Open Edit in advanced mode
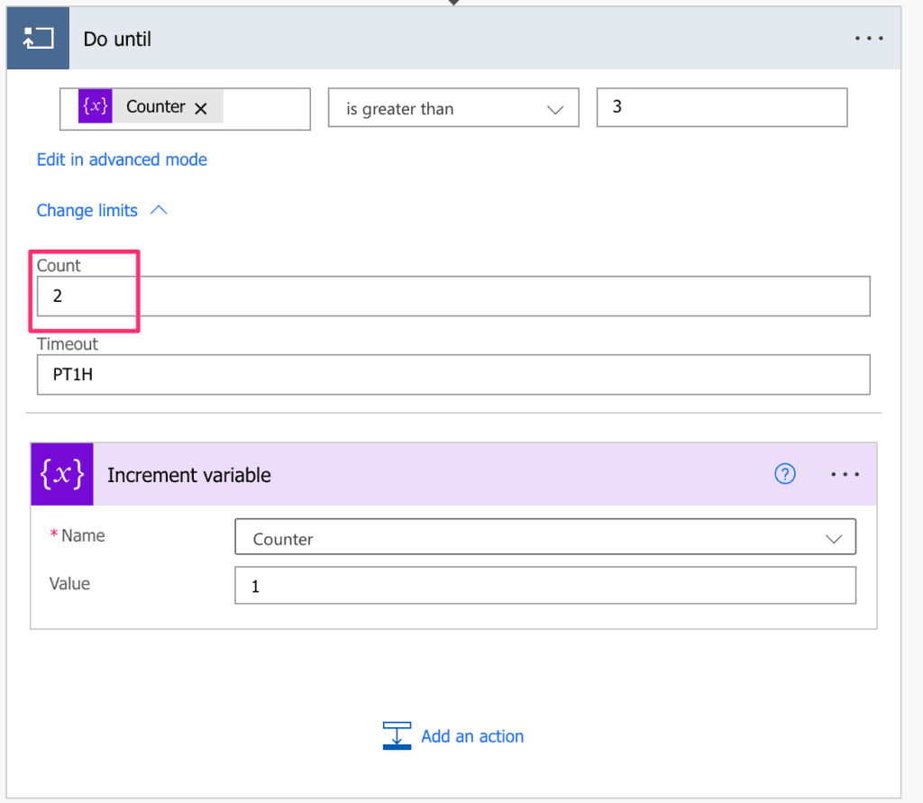 coord(122,160)
